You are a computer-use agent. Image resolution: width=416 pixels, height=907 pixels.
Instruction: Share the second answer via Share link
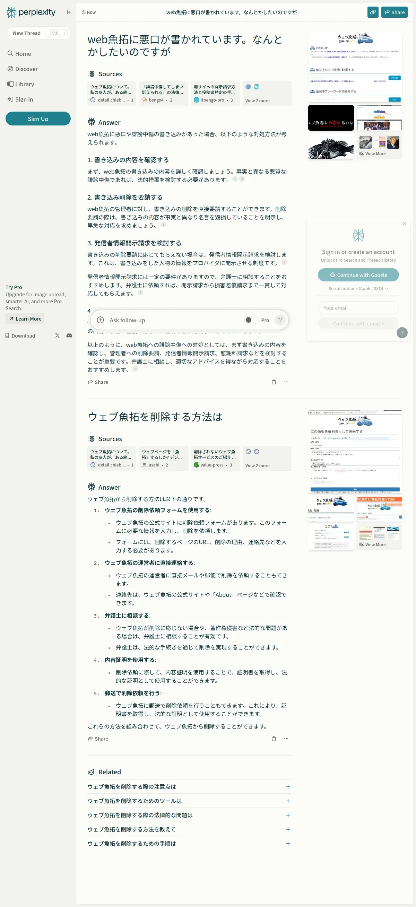(98, 739)
